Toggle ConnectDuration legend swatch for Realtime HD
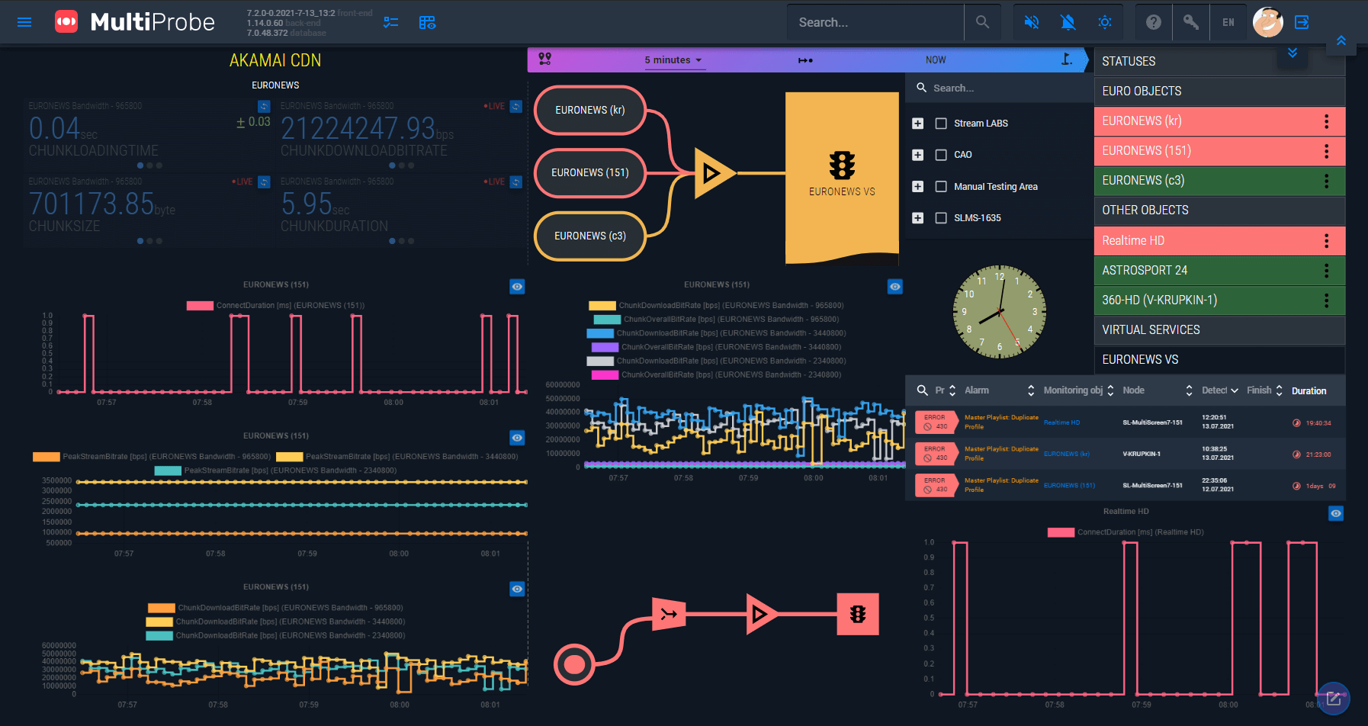This screenshot has height=726, width=1368. 1061,532
